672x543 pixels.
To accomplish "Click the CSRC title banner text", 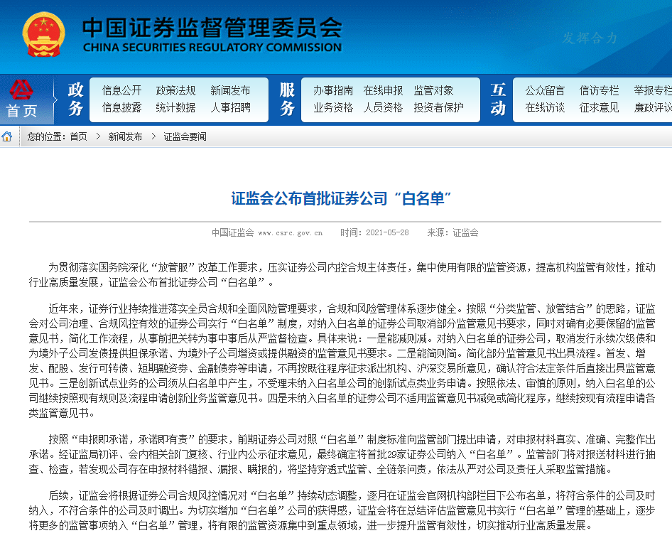I will tap(212, 35).
